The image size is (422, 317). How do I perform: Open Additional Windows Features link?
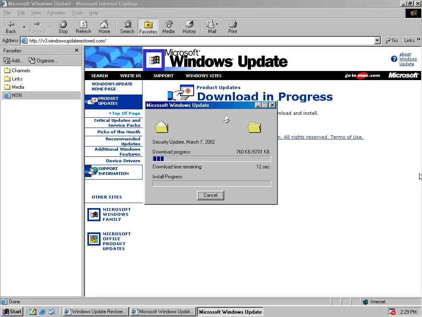point(117,151)
